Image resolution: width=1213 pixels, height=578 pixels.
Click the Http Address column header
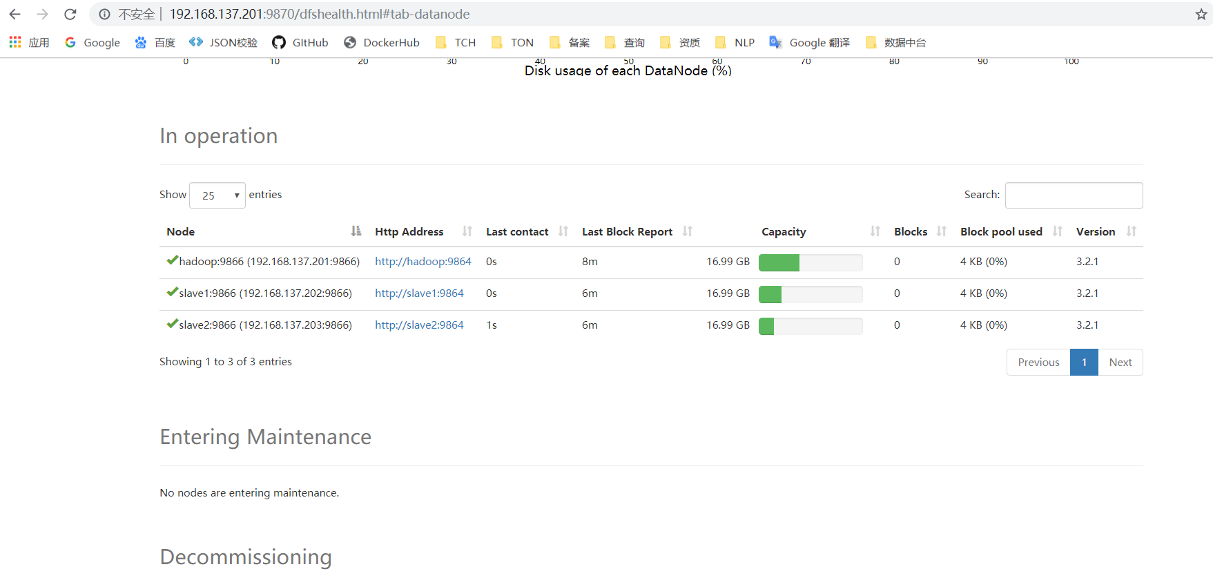(409, 232)
